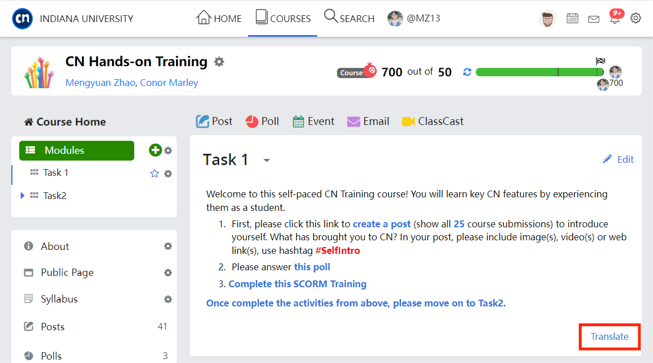This screenshot has height=363, width=653.
Task: Create a new Event
Action: coord(313,122)
